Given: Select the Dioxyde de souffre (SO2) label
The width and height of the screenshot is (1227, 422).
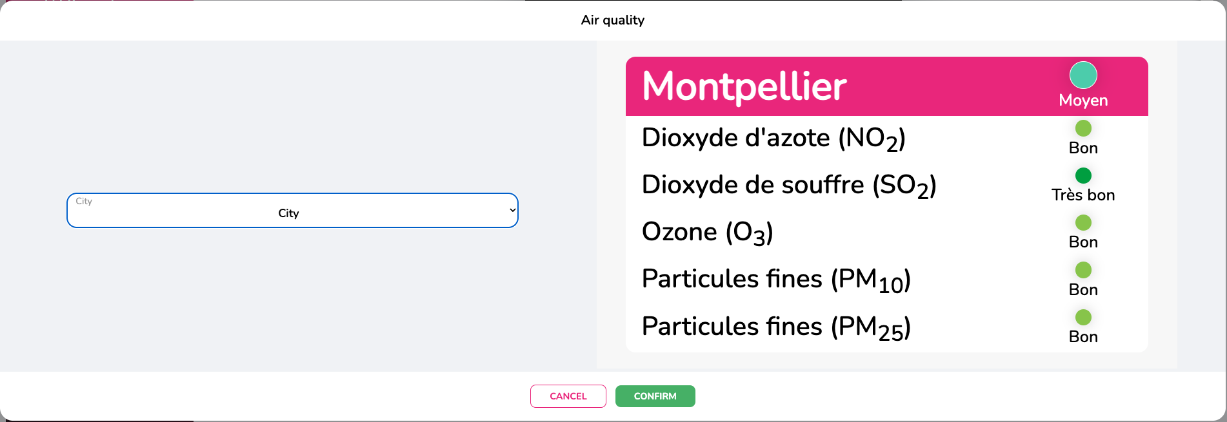Looking at the screenshot, I should pos(788,186).
